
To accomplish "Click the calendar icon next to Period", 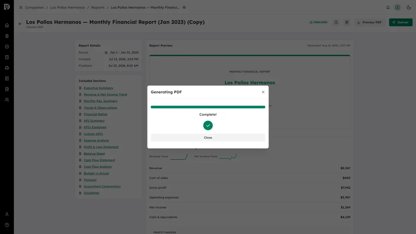I will (106, 52).
